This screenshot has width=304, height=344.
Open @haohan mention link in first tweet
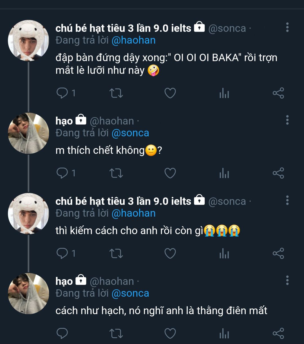tap(133, 40)
